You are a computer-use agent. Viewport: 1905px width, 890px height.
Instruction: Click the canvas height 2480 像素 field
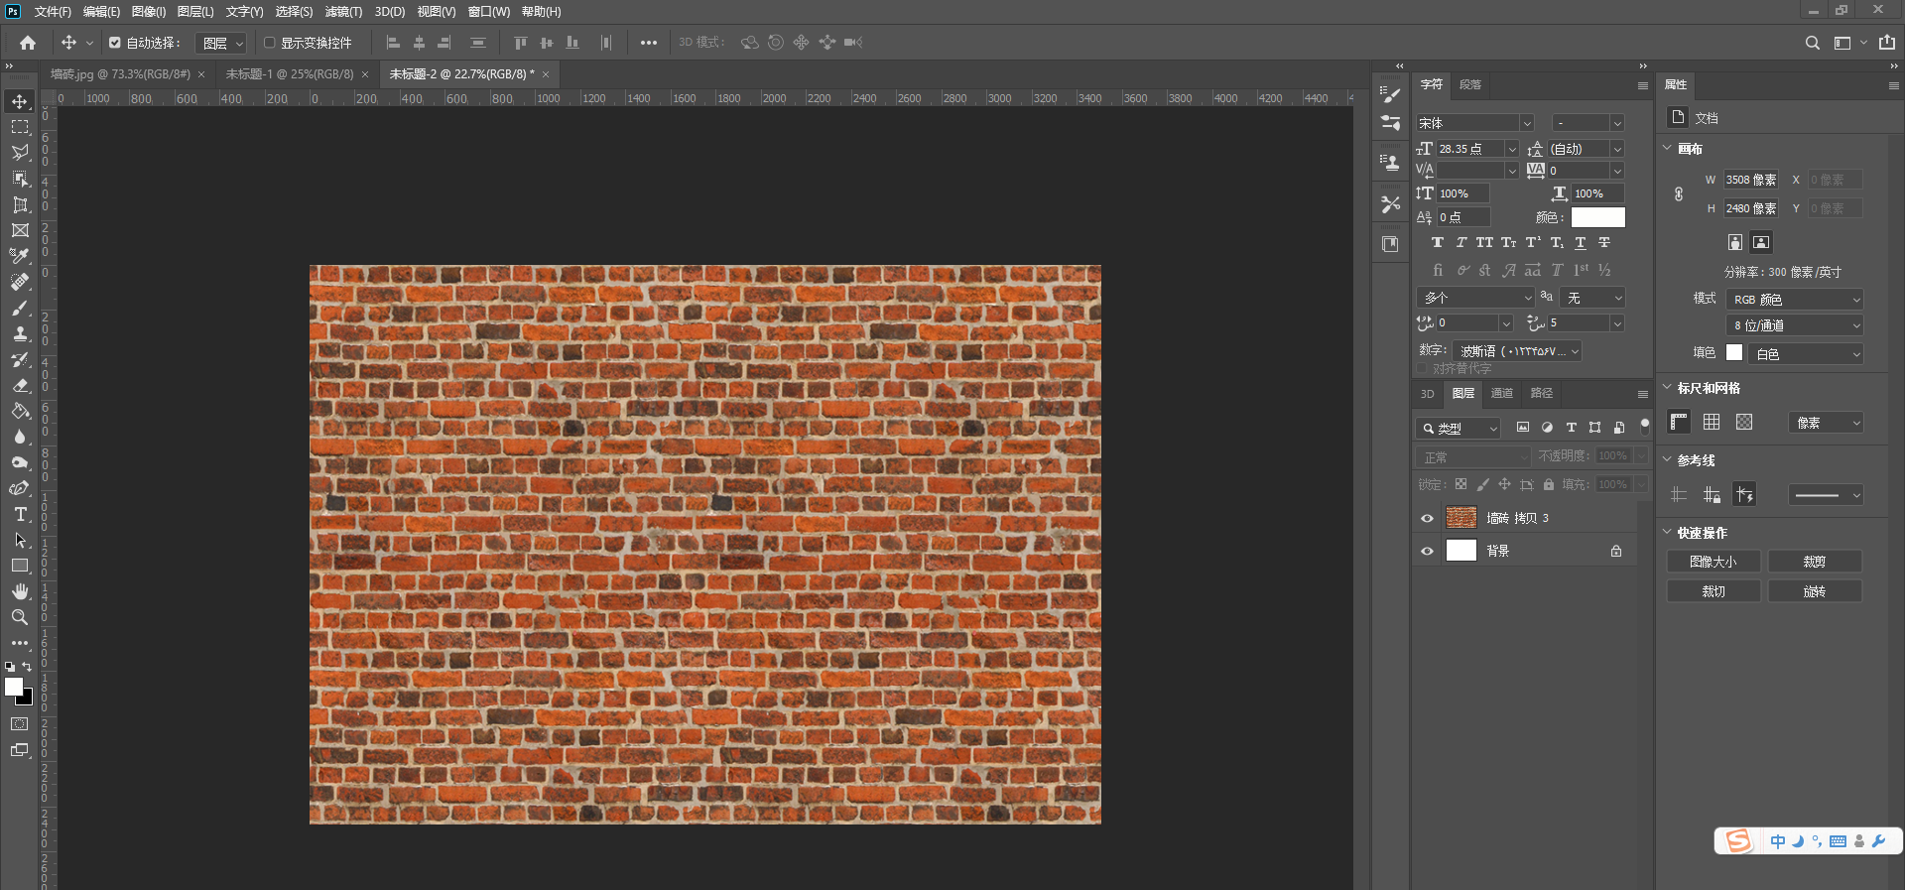tap(1751, 208)
